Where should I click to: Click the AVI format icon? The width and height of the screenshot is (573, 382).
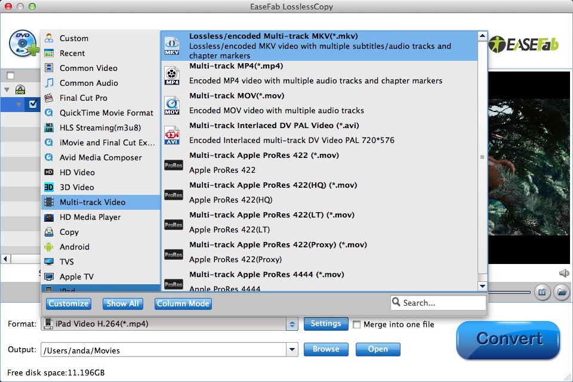pos(172,135)
